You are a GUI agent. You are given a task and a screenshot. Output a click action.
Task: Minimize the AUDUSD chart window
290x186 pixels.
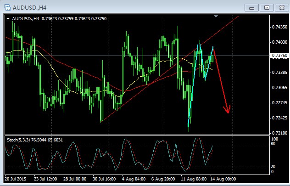[x=251, y=8]
